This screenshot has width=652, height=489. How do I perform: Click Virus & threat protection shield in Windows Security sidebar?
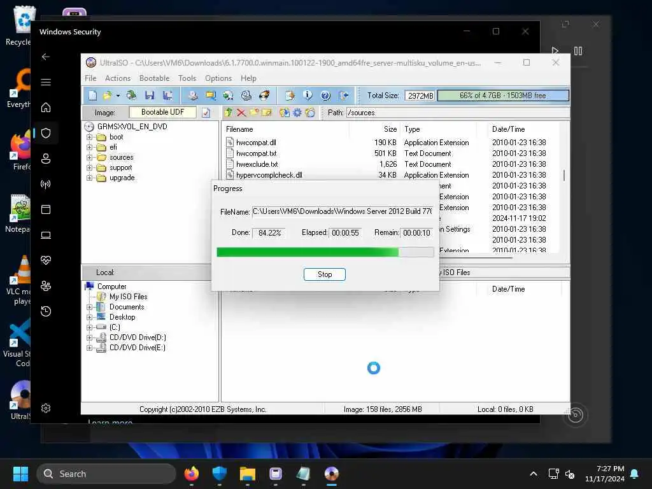tap(46, 133)
